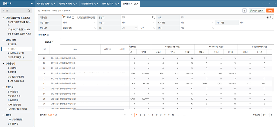Click the 엑셀다운로드 button

257,10
